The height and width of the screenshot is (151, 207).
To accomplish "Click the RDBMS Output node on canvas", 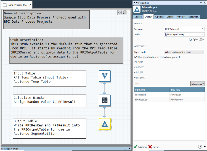I will pyautogui.click(x=105, y=124).
